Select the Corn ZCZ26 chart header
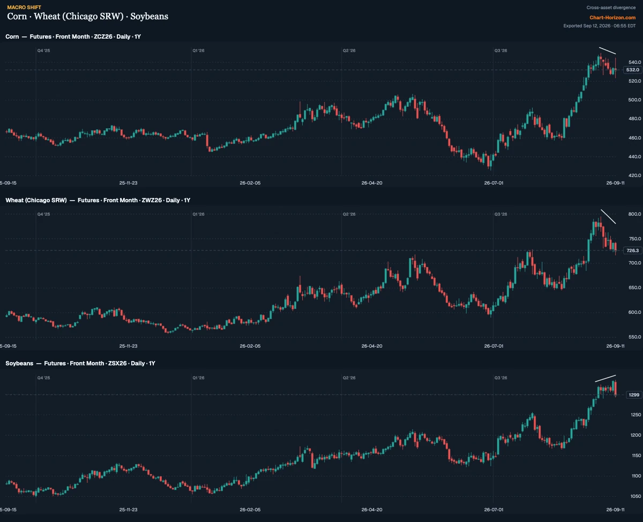 (x=73, y=36)
